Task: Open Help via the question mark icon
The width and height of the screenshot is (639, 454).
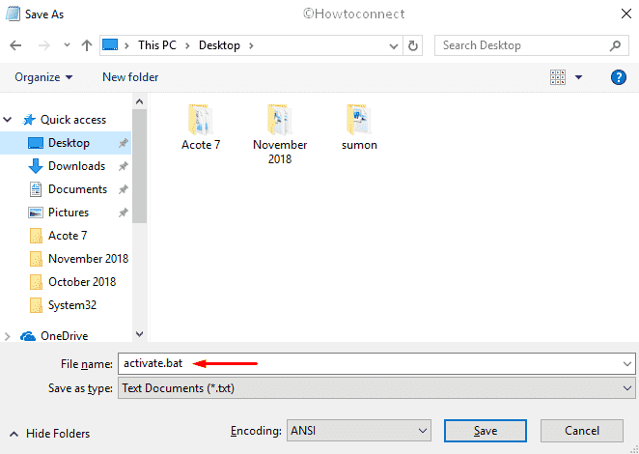Action: (x=619, y=77)
